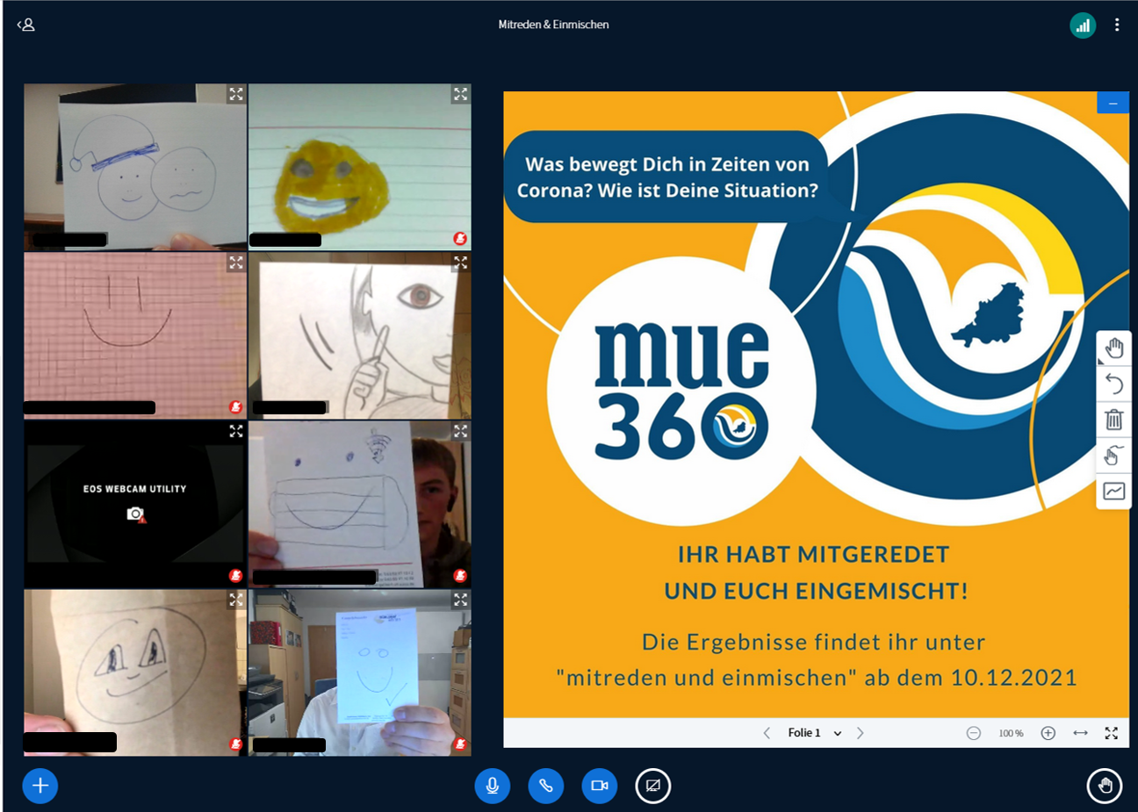1138x812 pixels.
Task: Leave audio with phone button
Action: [546, 786]
